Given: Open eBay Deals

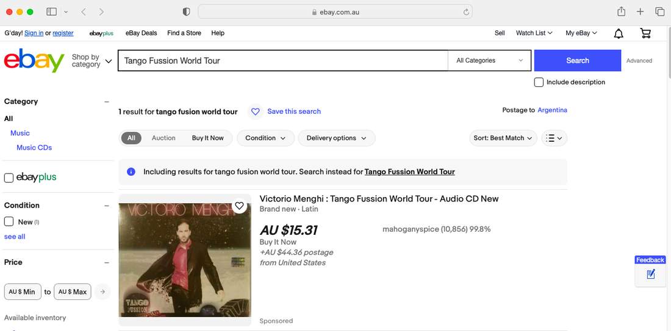Looking at the screenshot, I should coord(142,33).
